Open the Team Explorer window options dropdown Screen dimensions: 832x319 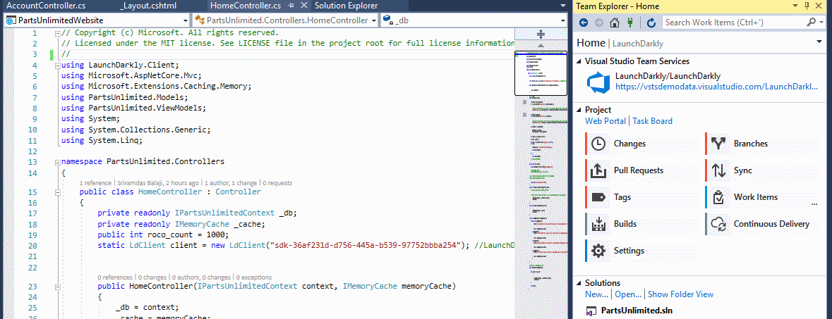(x=795, y=6)
